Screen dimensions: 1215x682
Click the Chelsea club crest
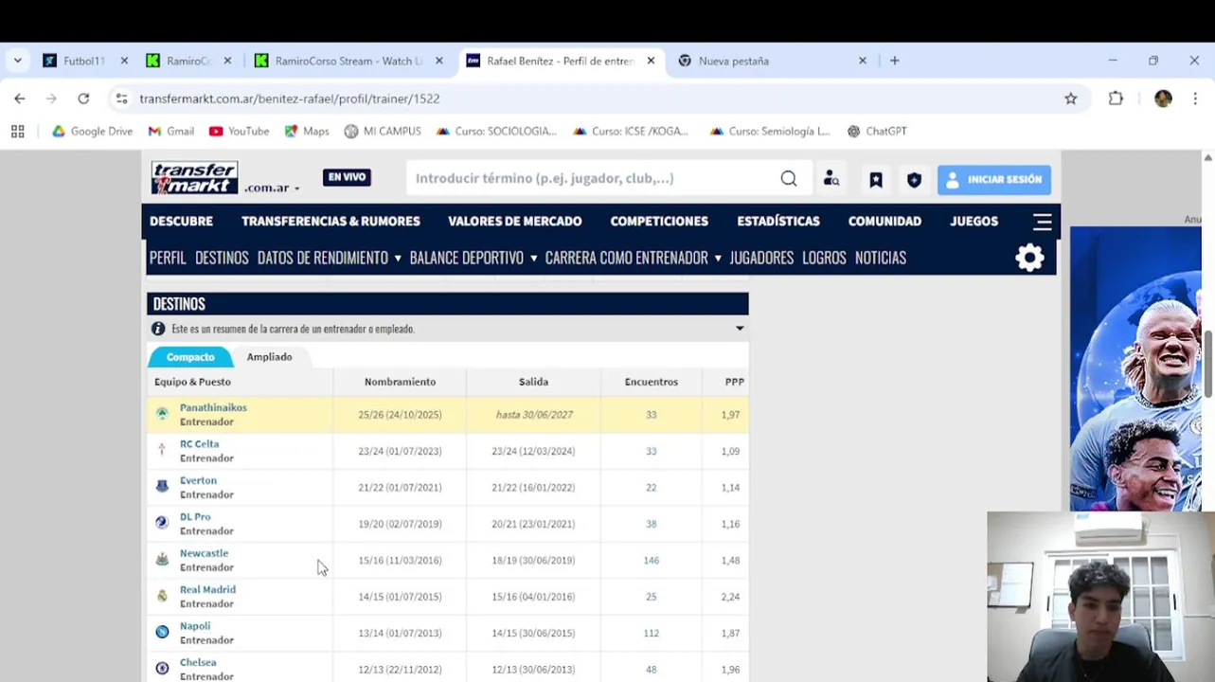click(162, 669)
